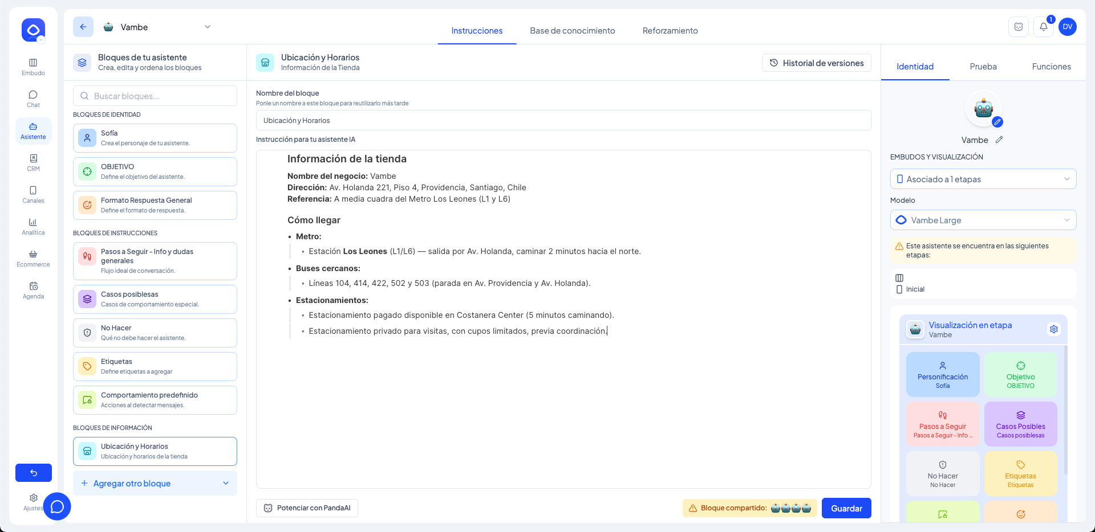Switch to the Prueba tab
1095x532 pixels.
coord(983,67)
